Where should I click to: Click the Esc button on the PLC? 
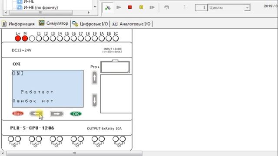(18, 114)
